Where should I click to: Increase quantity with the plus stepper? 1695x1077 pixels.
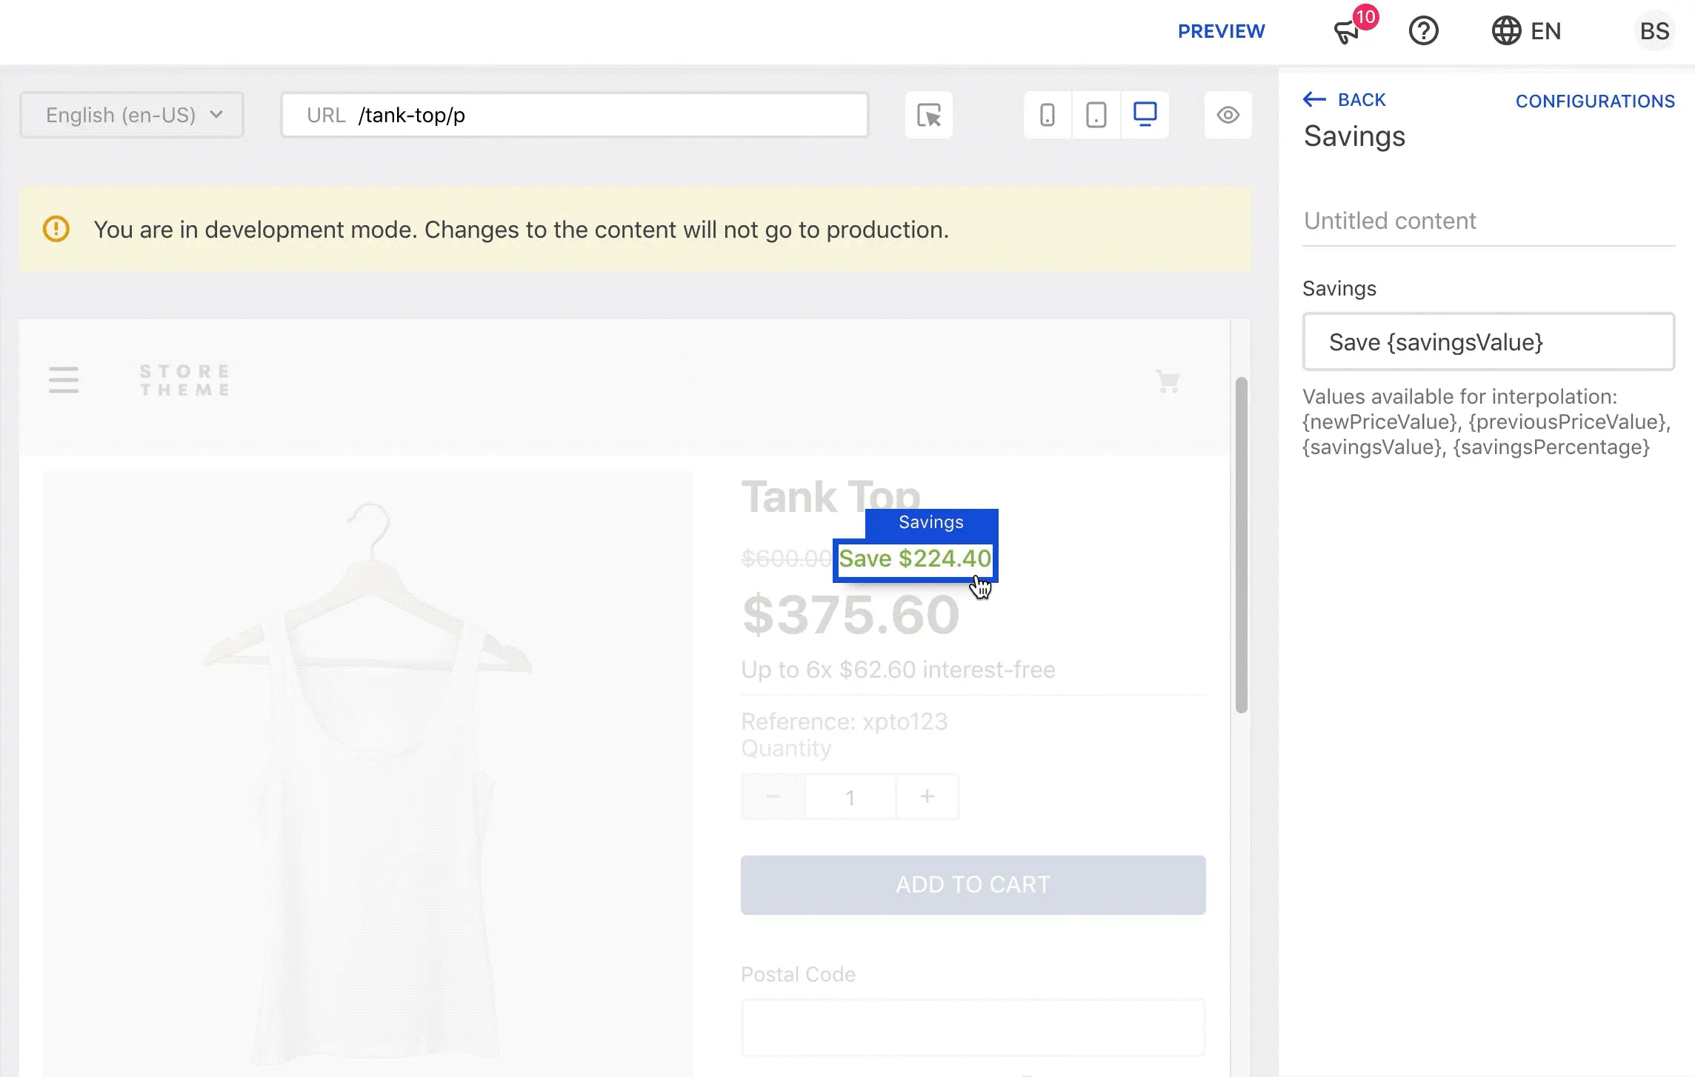click(927, 796)
